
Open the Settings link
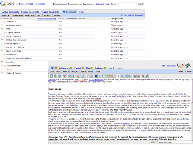point(99,4)
